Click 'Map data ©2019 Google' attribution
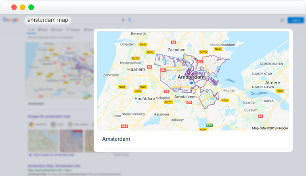 [x=270, y=128]
